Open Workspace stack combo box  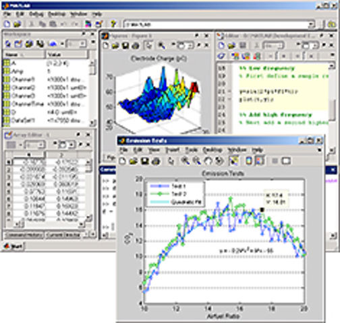pos(76,44)
